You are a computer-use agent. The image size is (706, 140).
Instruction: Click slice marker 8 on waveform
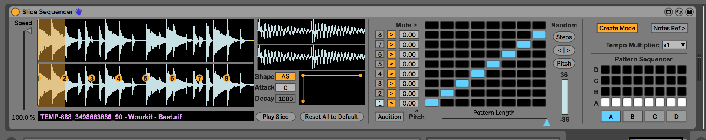(x=226, y=78)
